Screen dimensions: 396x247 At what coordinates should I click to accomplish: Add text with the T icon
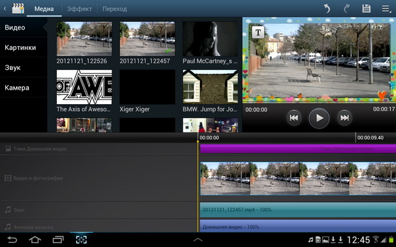click(258, 32)
